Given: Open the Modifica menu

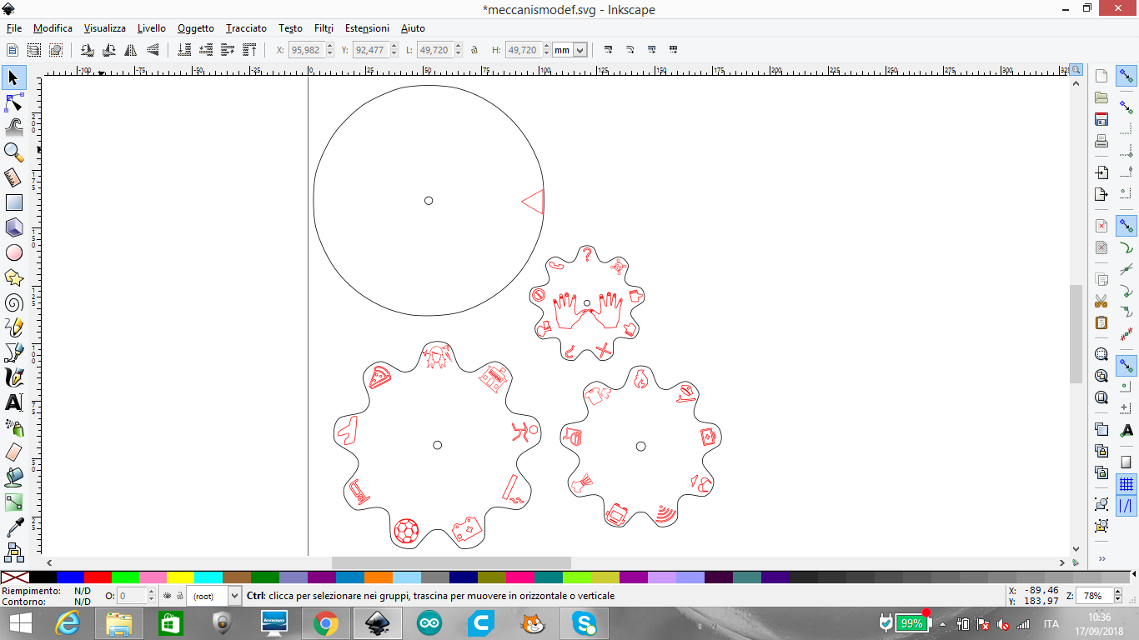Looking at the screenshot, I should pyautogui.click(x=53, y=28).
